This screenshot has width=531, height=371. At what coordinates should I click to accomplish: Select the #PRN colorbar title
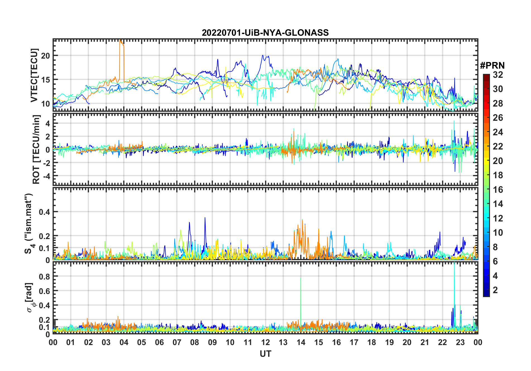point(492,66)
